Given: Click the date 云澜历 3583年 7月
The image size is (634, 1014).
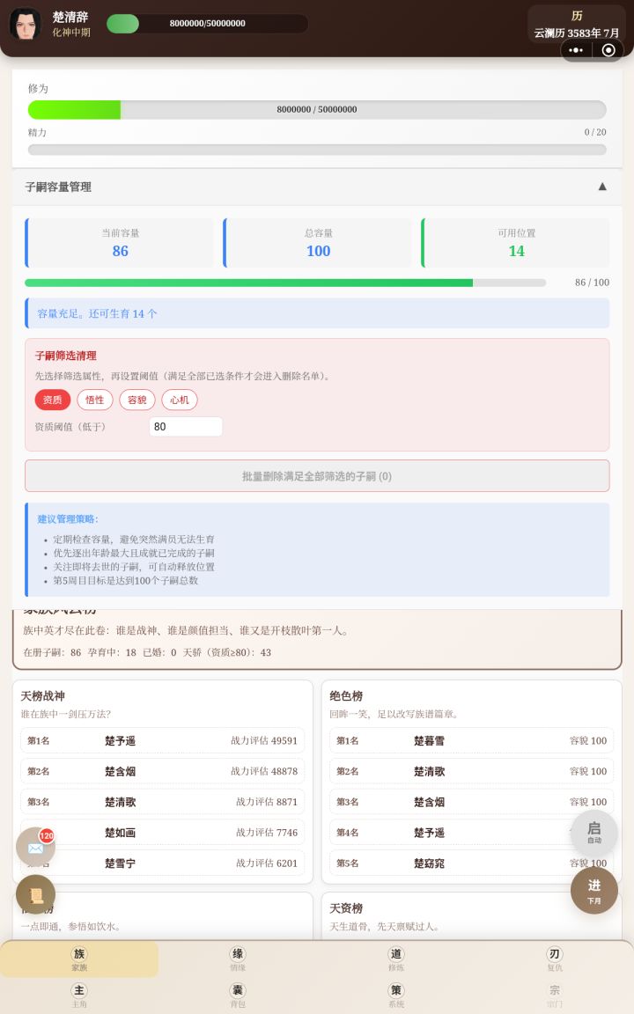Looking at the screenshot, I should point(576,33).
